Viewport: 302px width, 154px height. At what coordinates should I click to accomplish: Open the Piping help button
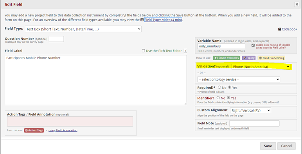pos(249,58)
